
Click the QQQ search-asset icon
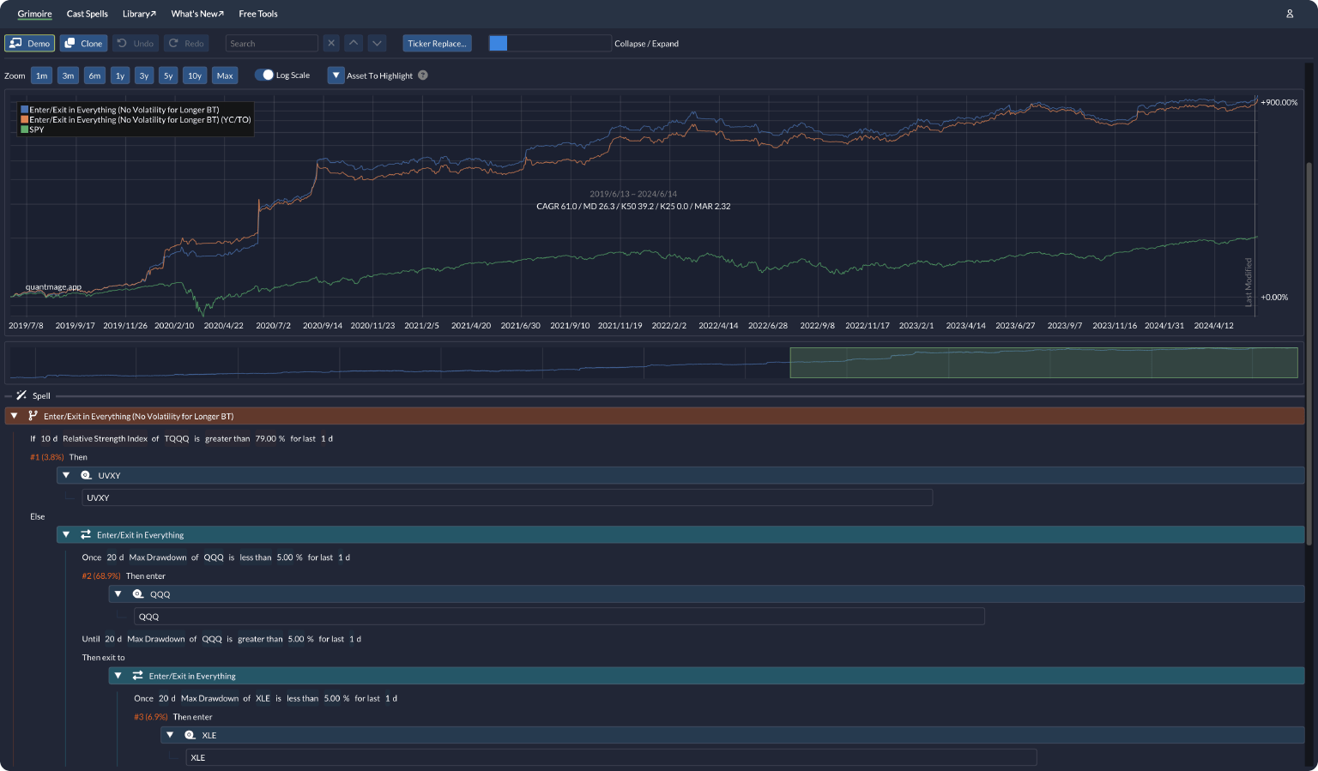pyautogui.click(x=138, y=593)
